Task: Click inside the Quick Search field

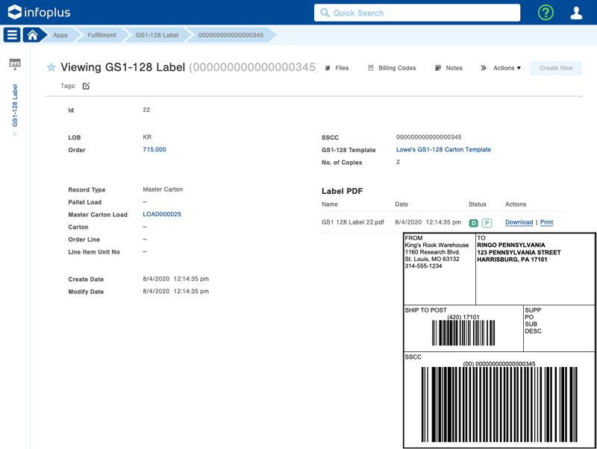Action: [410, 13]
